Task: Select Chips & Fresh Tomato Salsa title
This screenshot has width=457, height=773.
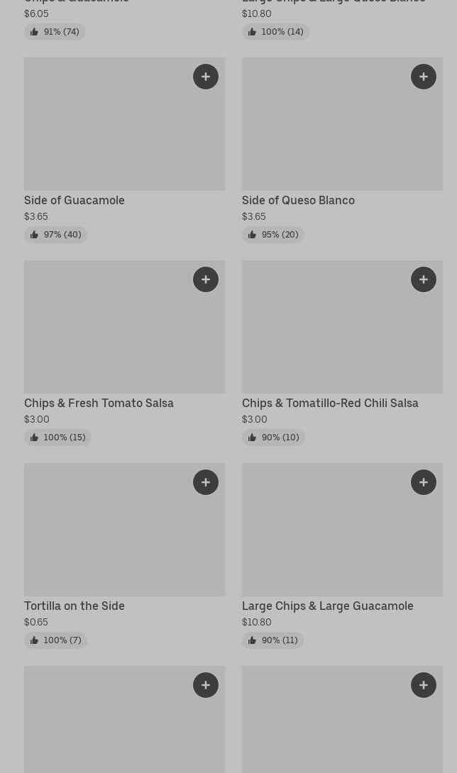Action: [99, 404]
